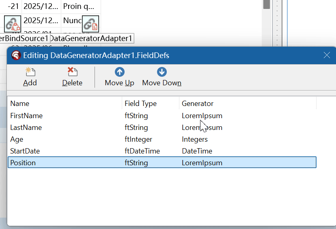336x229 pixels.
Task: Select the BindSource component icon
Action: pos(13,24)
